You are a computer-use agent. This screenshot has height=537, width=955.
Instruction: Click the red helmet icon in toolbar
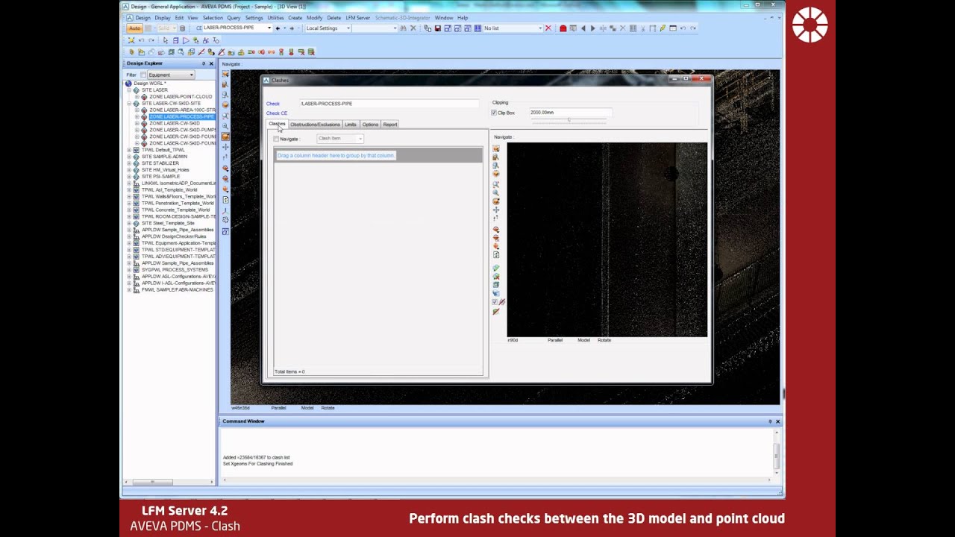click(x=563, y=28)
